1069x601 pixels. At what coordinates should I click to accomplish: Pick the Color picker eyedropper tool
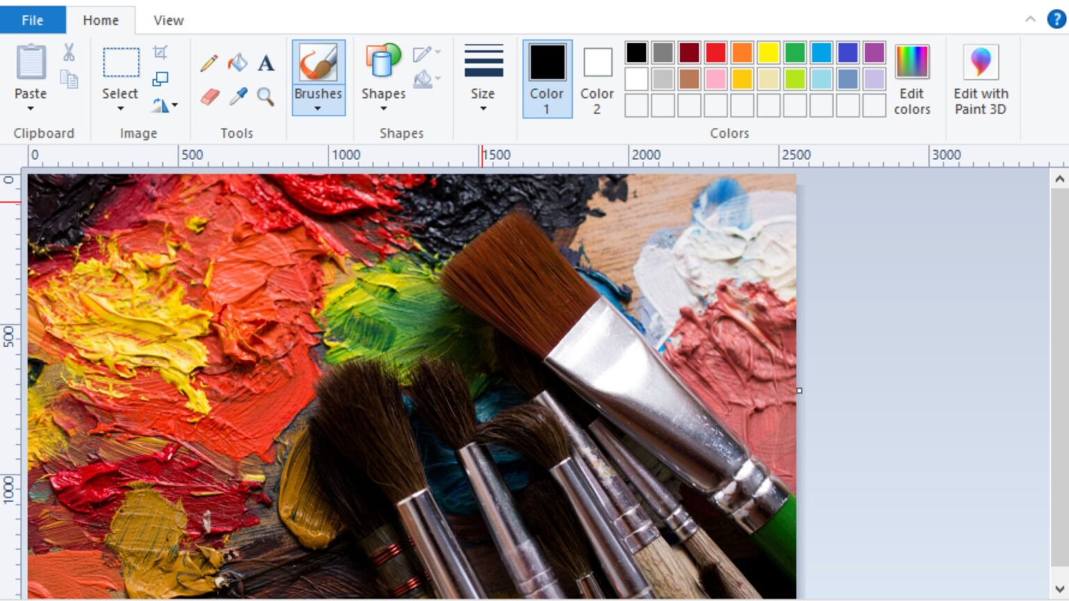(237, 97)
